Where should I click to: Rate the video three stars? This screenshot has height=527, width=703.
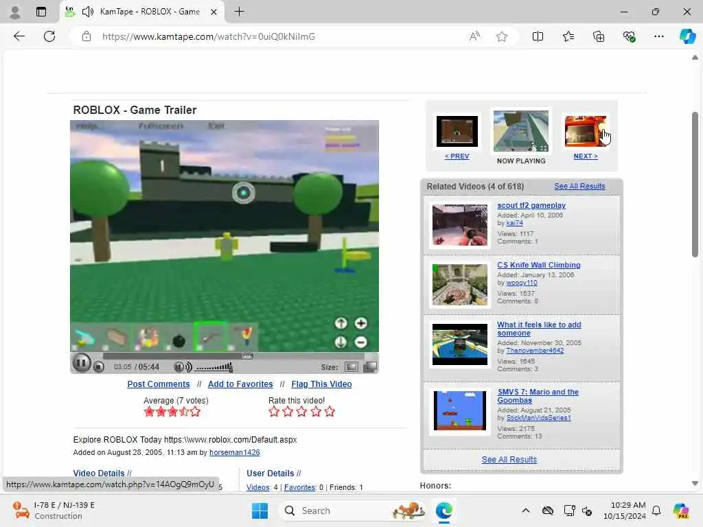click(x=302, y=412)
